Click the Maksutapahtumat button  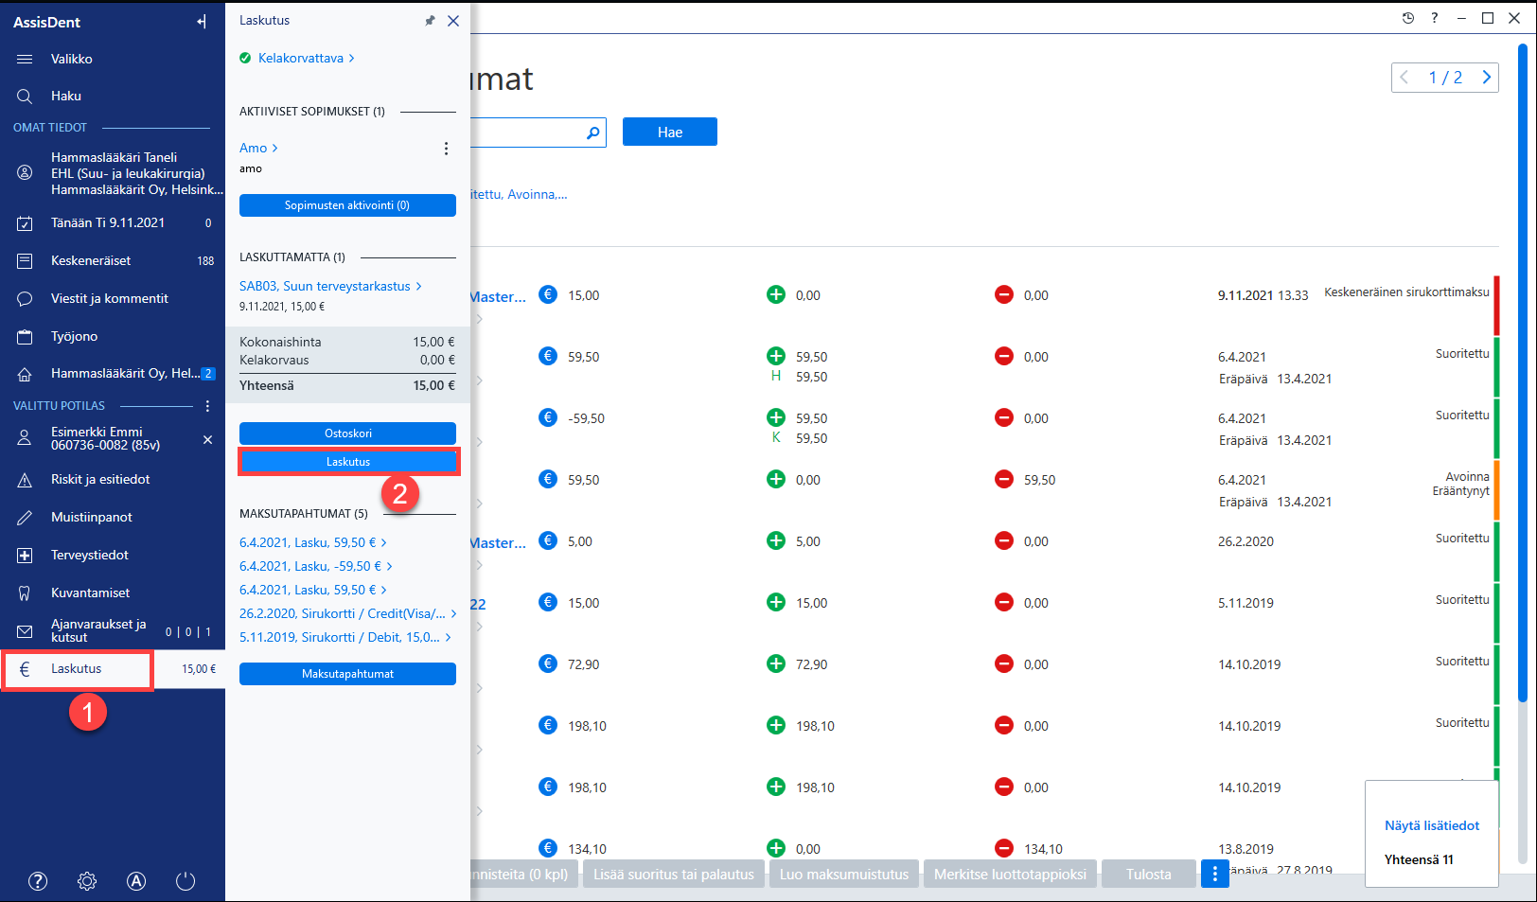point(347,674)
